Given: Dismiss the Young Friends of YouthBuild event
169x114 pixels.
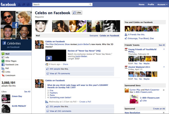Looking at the screenshot, I should coord(164,49).
